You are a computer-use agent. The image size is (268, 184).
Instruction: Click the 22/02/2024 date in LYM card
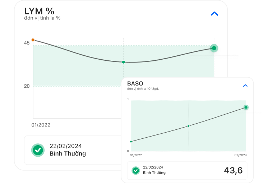point(66,146)
